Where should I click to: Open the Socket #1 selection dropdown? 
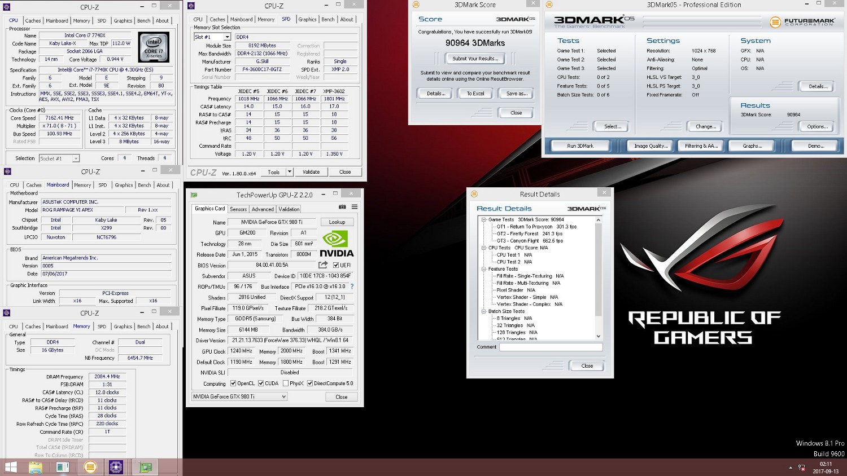pyautogui.click(x=76, y=158)
